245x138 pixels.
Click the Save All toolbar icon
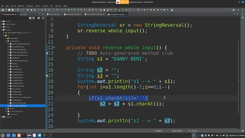(x=13, y=10)
